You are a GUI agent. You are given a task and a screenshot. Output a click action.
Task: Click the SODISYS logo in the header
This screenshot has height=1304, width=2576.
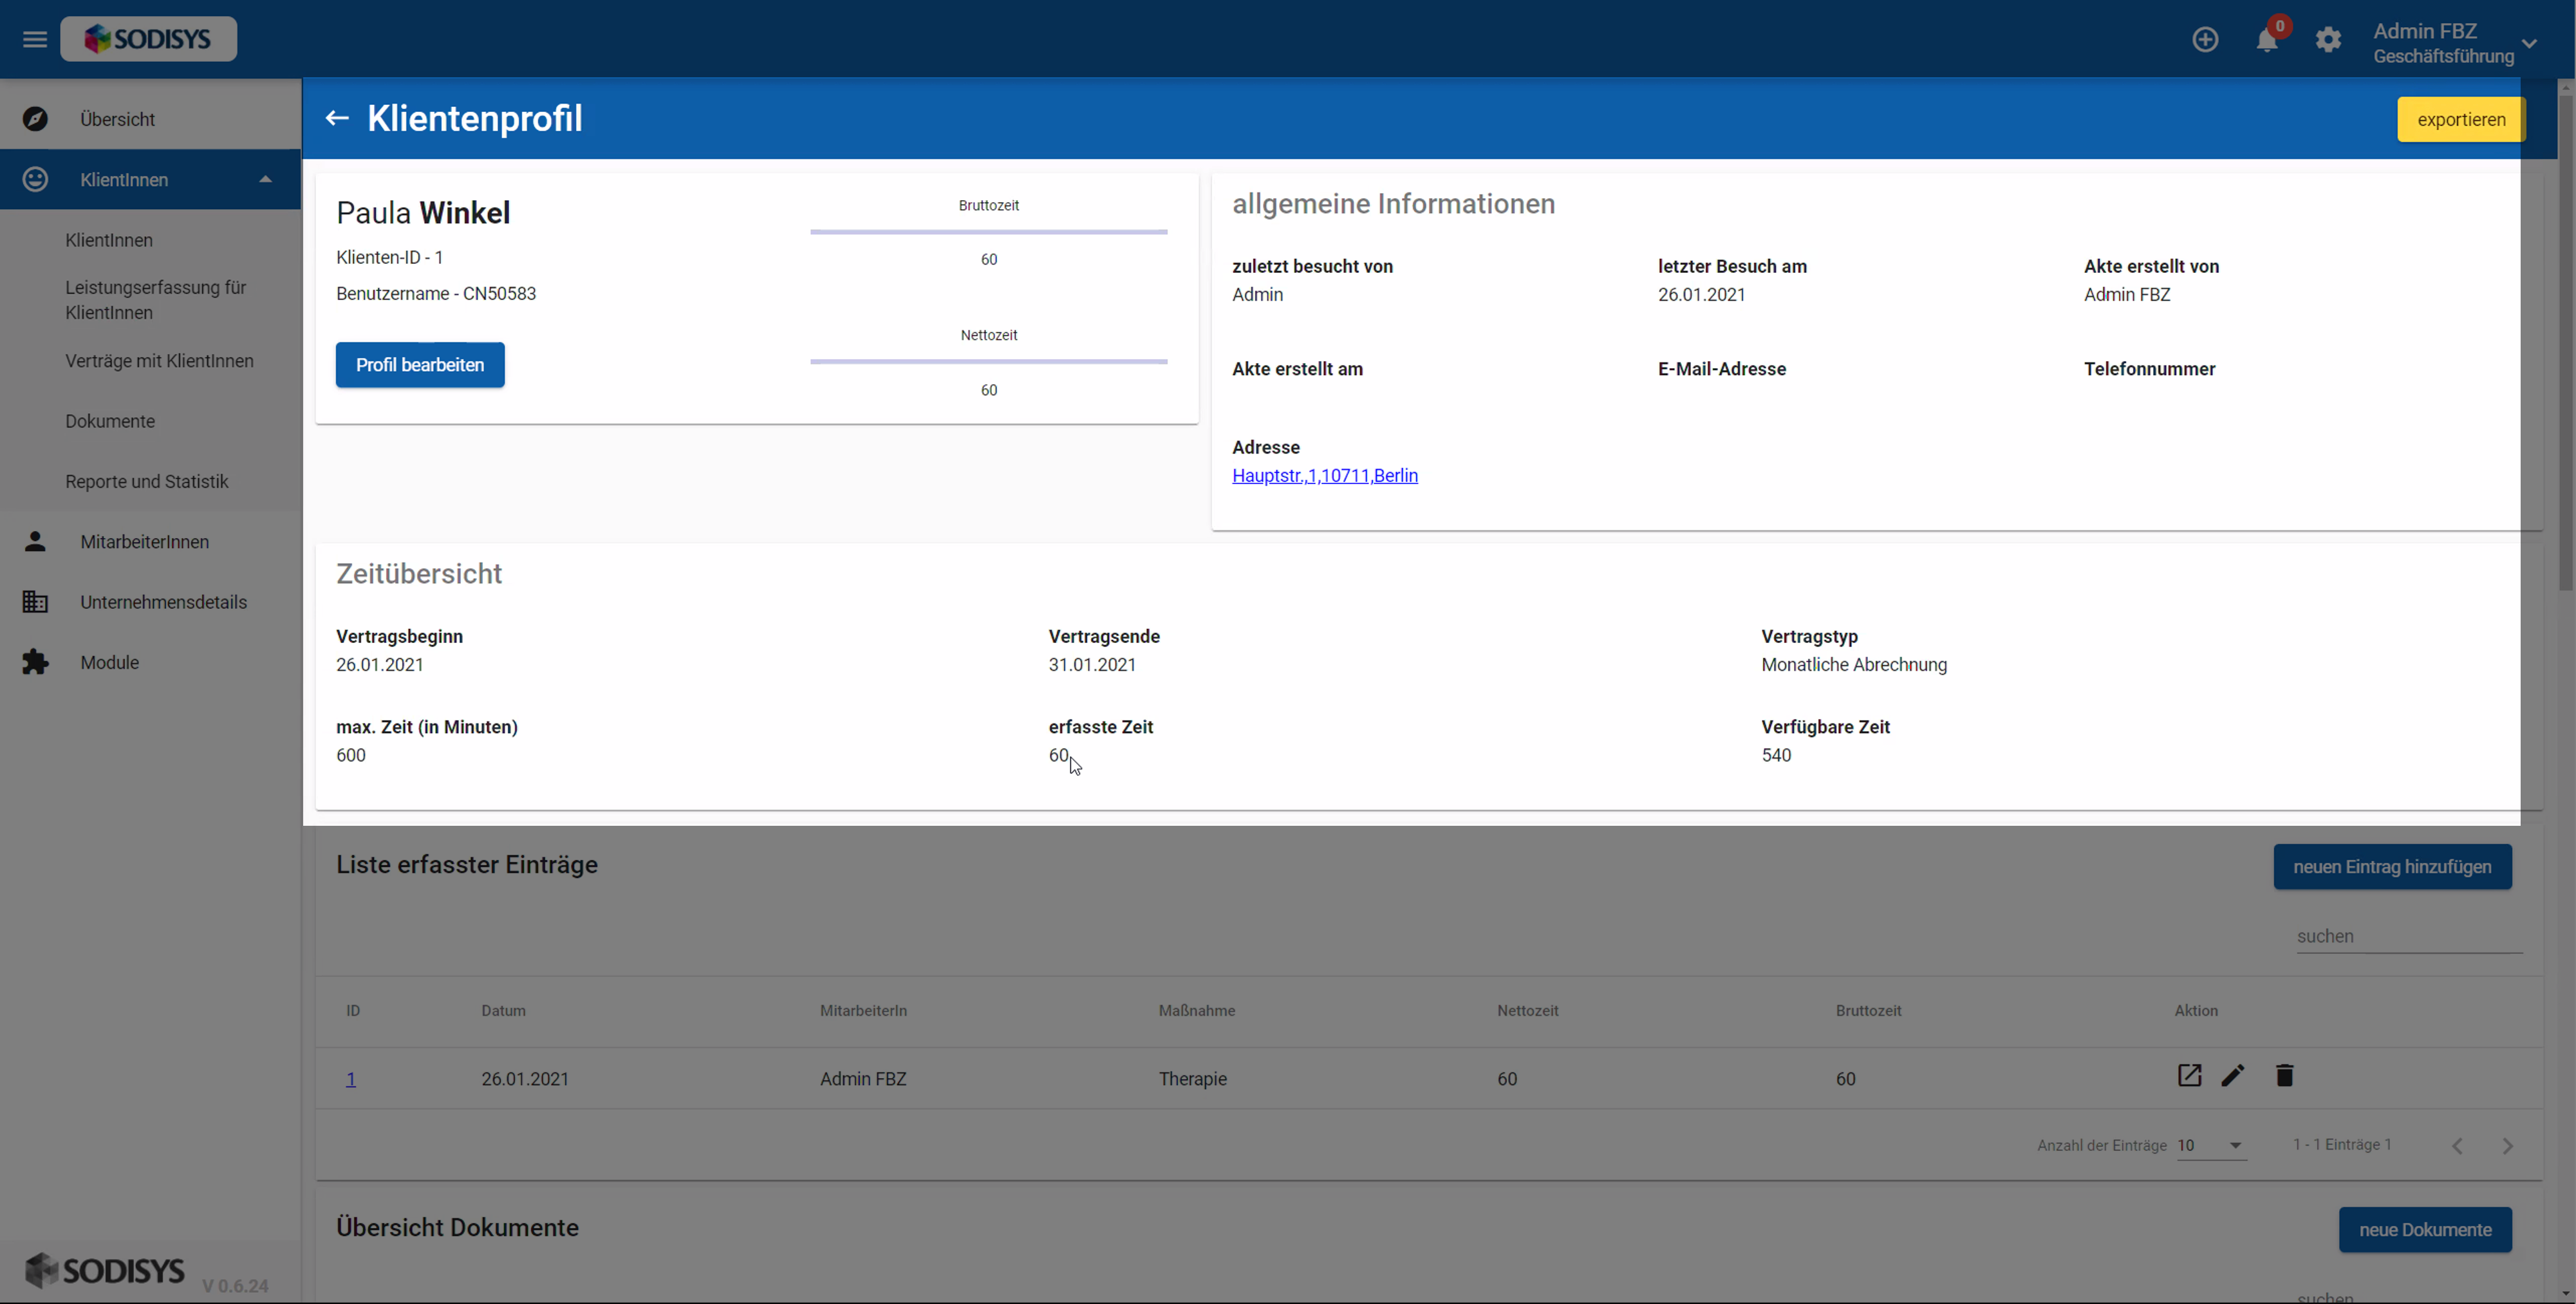click(148, 39)
